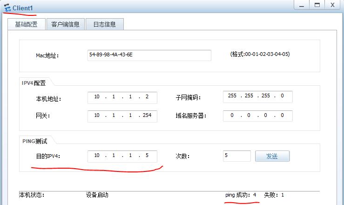This screenshot has width=344, height=205.
Task: Click the 发送 button to send ping
Action: click(272, 156)
